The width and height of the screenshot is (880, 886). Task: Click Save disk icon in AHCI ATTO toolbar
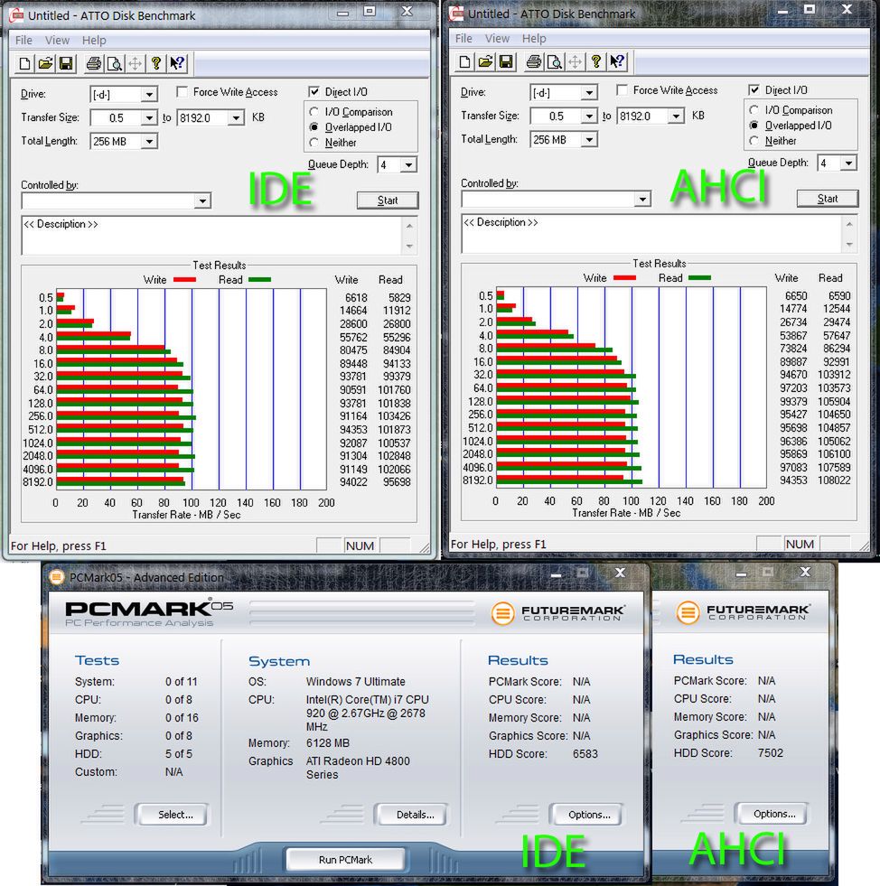tap(506, 61)
